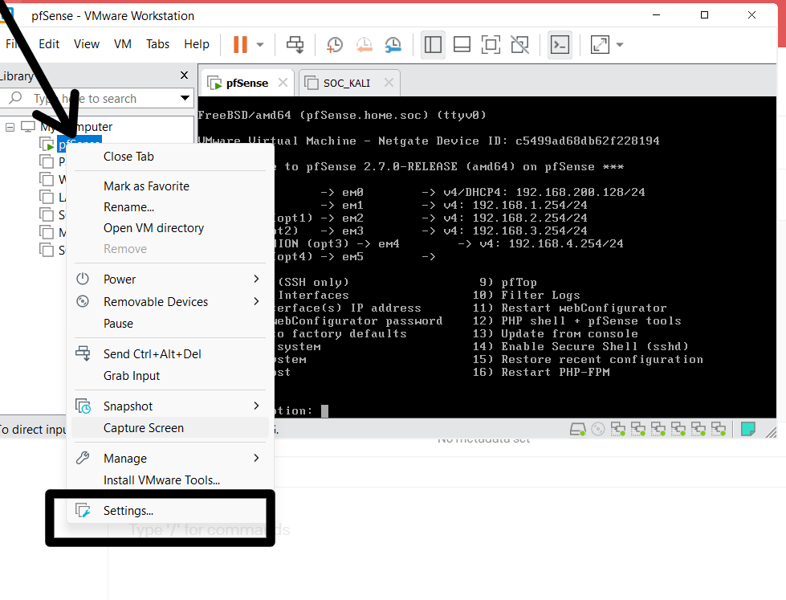Click the Send Ctrl+Alt+Del toolbar icon

tap(295, 45)
